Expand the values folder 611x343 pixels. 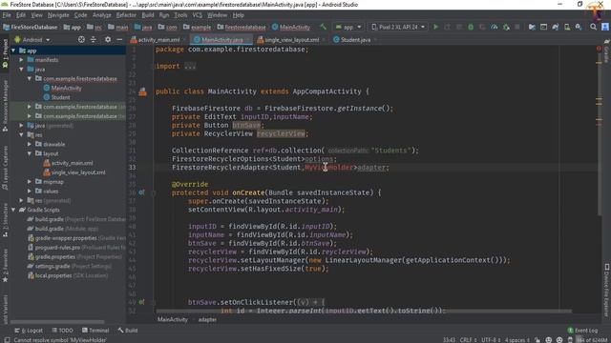30,191
